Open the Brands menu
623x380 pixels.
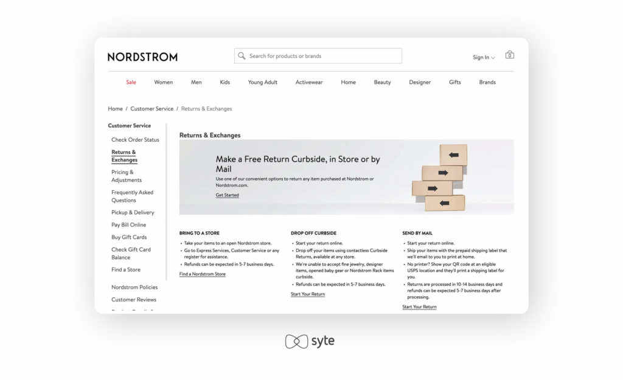coord(487,82)
